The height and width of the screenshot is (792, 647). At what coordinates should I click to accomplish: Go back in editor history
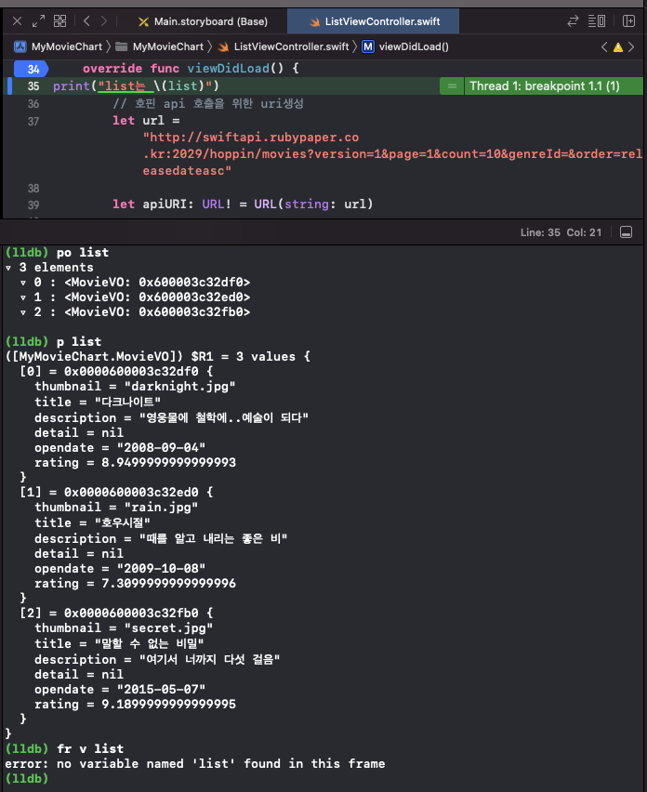coord(86,21)
